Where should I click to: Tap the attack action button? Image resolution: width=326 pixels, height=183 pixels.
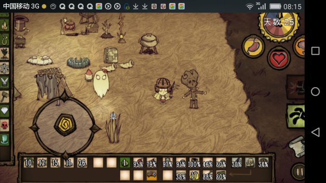click(x=296, y=87)
